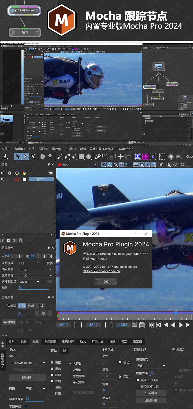Play the clip forward
Screen dimensions: 193x409
pyautogui.click(x=188, y=325)
